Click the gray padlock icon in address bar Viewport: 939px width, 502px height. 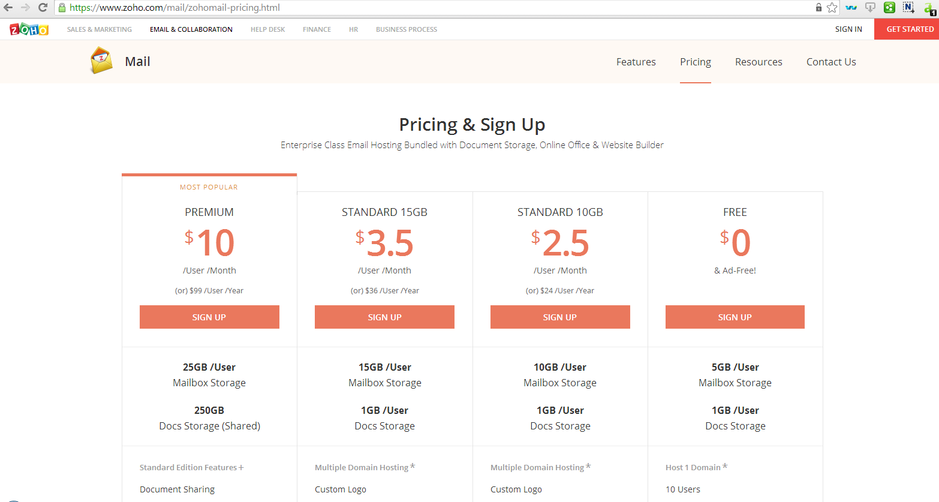(818, 8)
